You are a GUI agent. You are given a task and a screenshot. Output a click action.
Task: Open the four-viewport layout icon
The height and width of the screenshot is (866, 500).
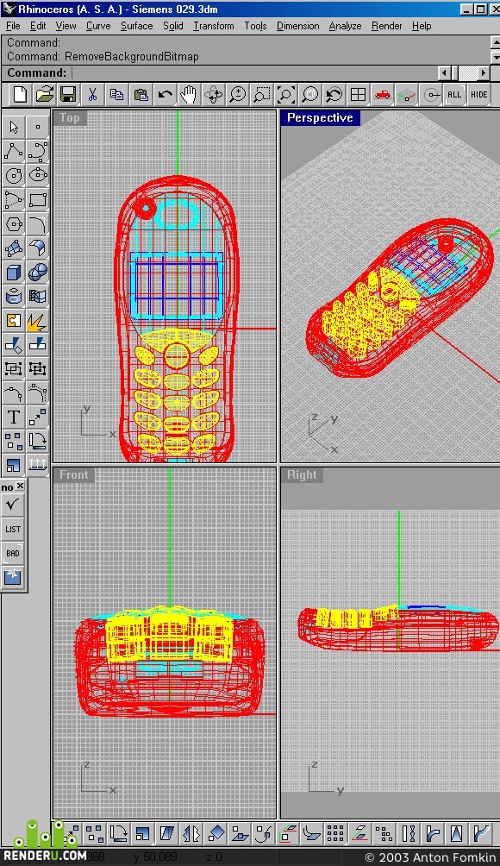click(x=358, y=94)
